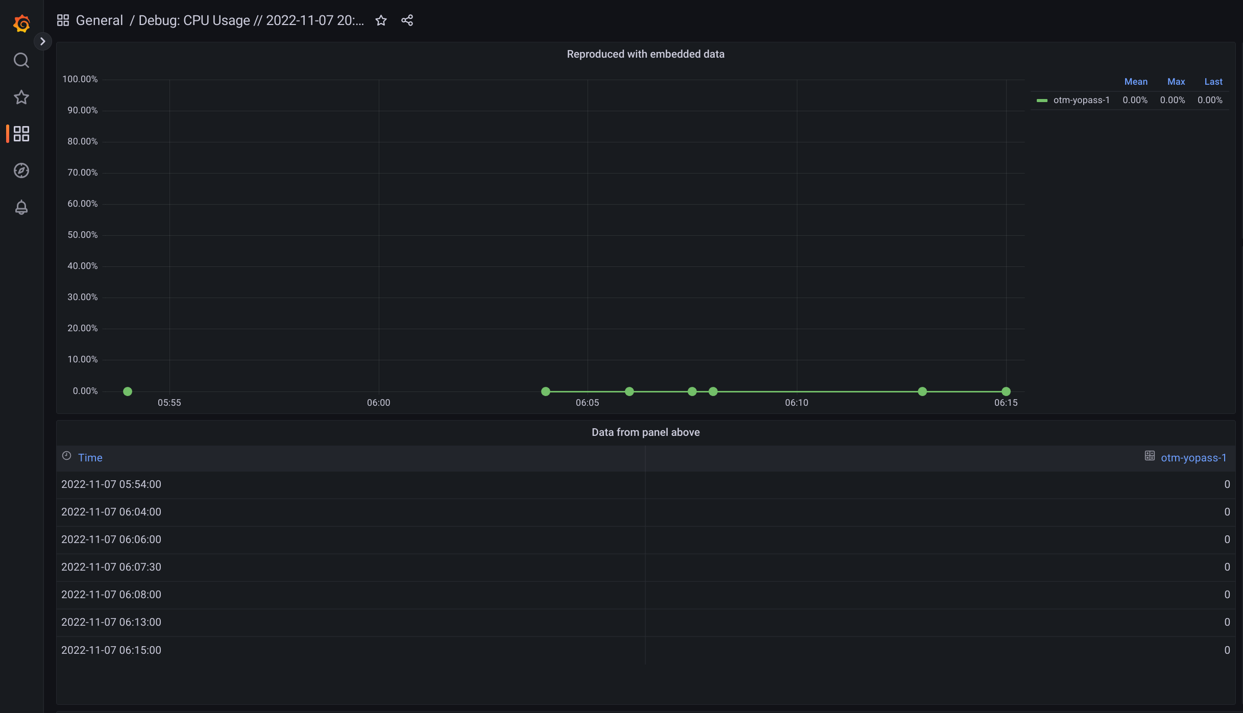Screen dimensions: 1243x713
Task: Open Explore from the sidebar
Action: 21,170
